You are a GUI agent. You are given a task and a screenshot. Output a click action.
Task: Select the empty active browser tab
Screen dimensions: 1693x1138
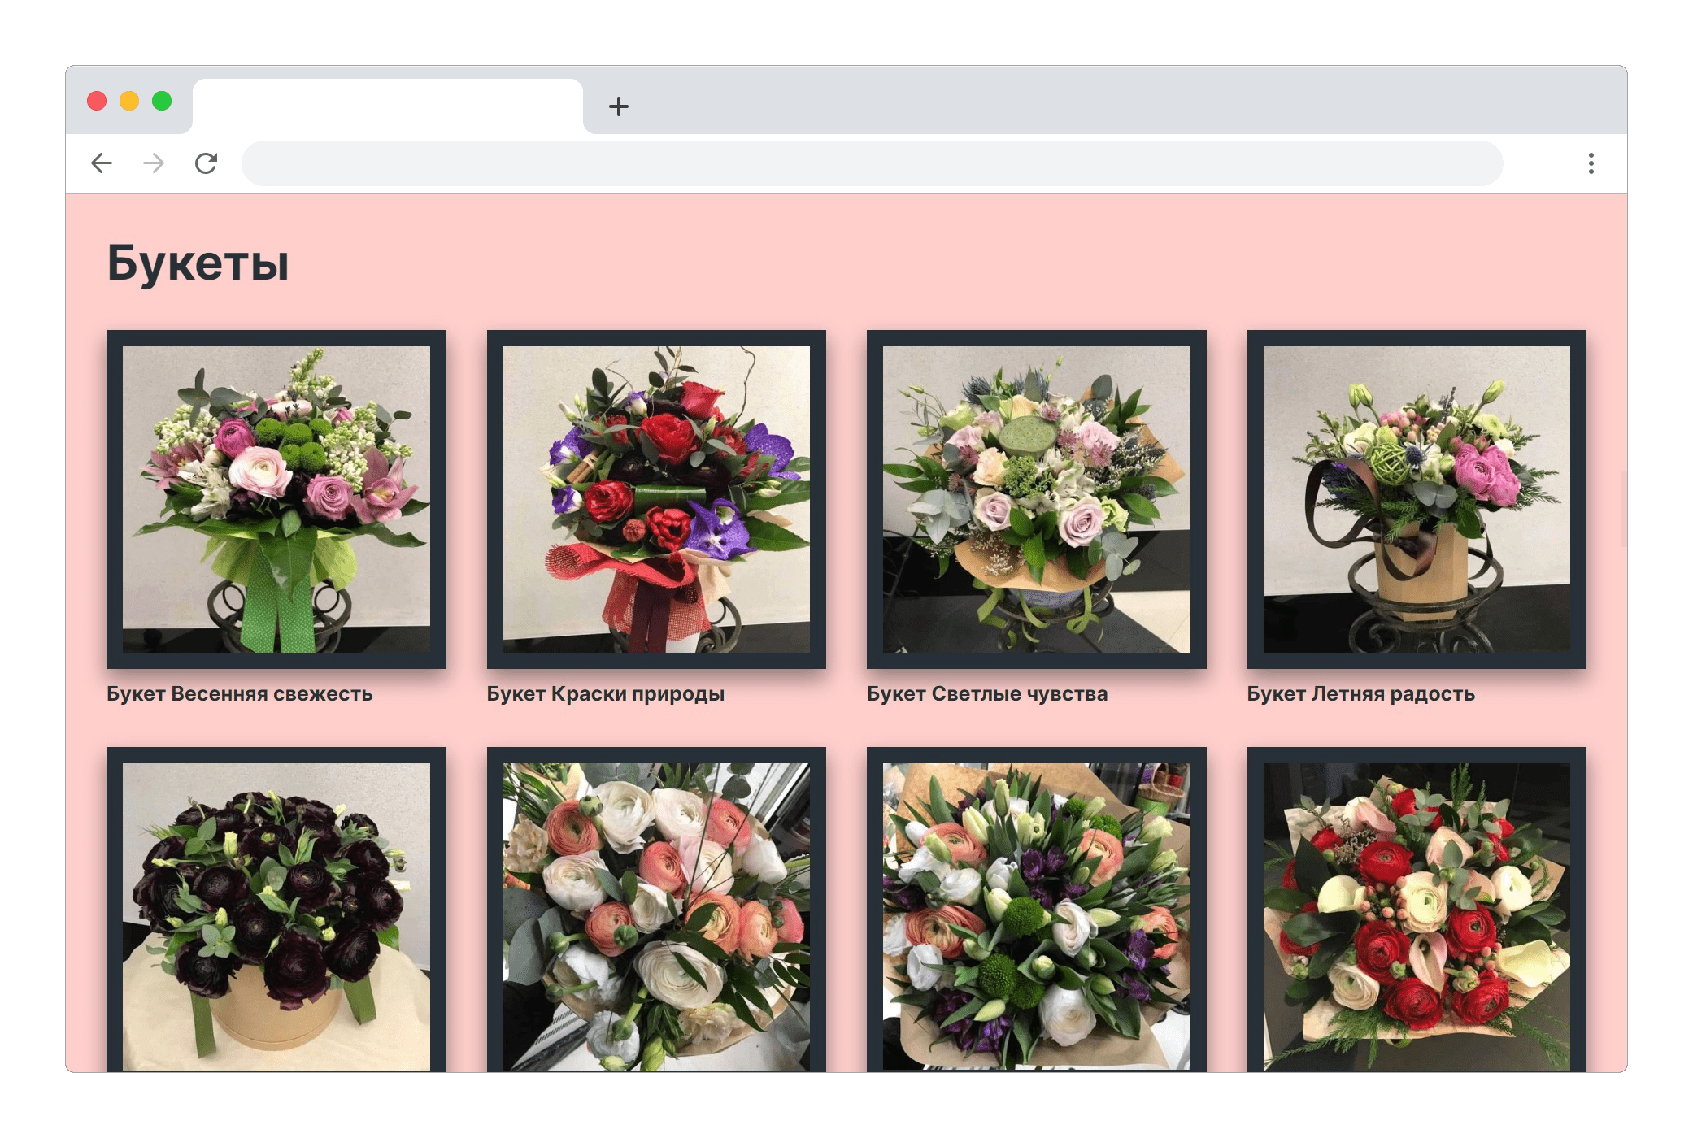pyautogui.click(x=387, y=106)
